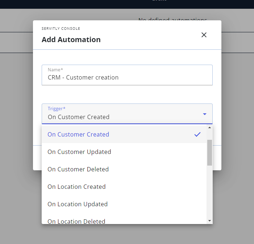Click the dropdown list scroll-up arrow

[209, 128]
